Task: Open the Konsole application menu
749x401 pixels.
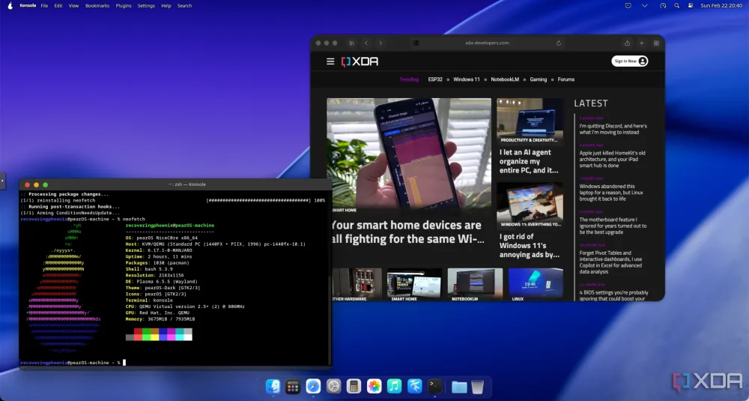Action: point(28,6)
